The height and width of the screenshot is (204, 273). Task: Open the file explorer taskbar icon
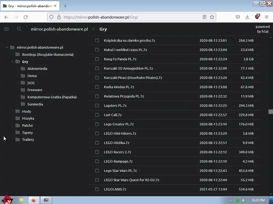22,200
